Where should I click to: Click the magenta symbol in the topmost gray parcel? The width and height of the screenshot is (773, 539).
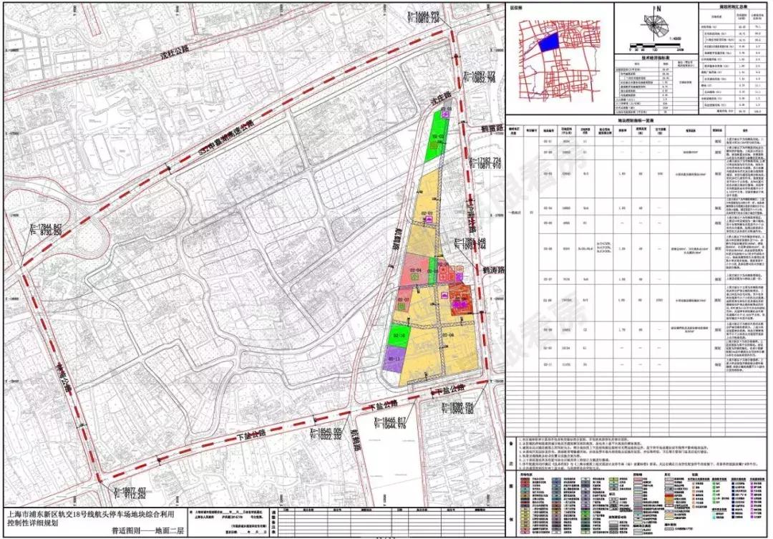tap(446, 115)
